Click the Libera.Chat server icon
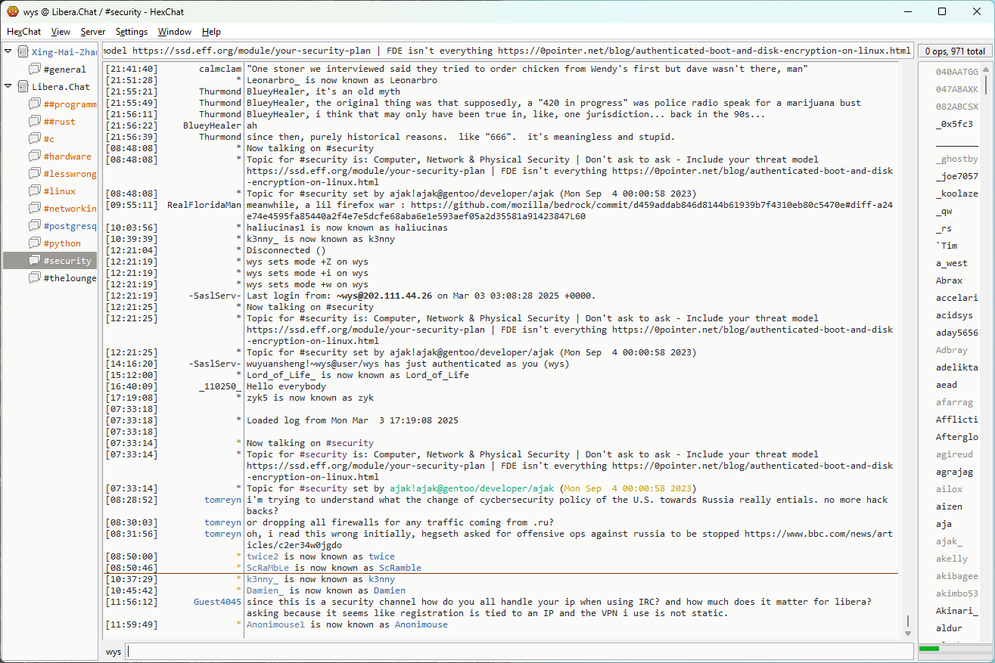The height and width of the screenshot is (663, 995). [x=23, y=87]
